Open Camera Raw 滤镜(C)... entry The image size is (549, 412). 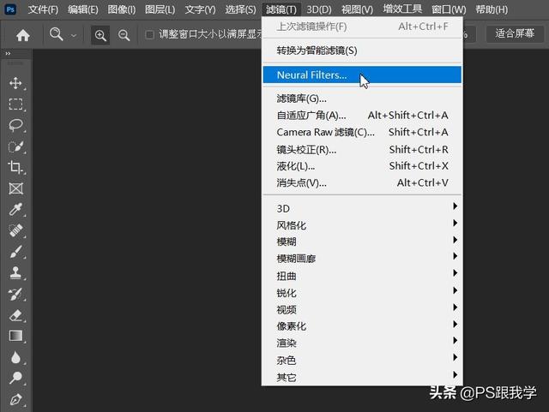point(362,132)
